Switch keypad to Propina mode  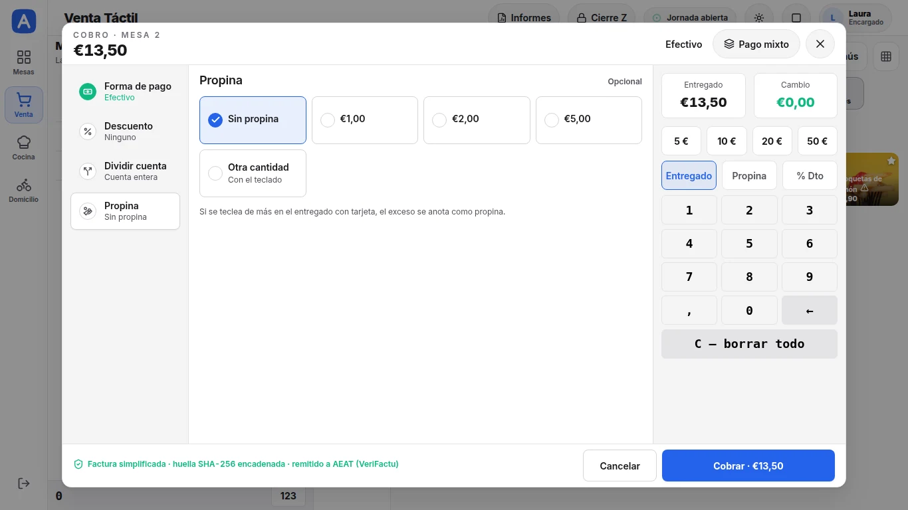point(749,175)
